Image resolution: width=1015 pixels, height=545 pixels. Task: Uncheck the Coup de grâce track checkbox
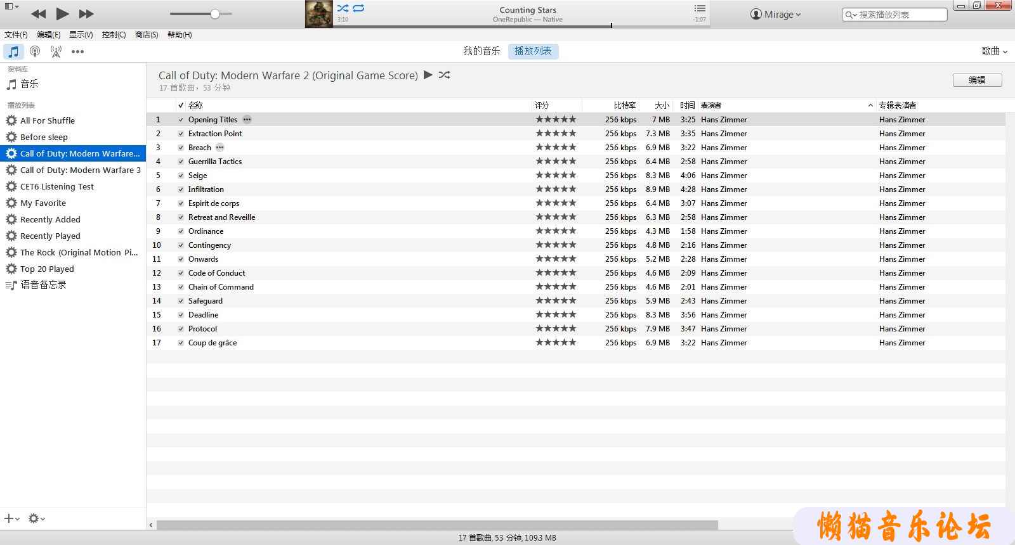tap(181, 343)
